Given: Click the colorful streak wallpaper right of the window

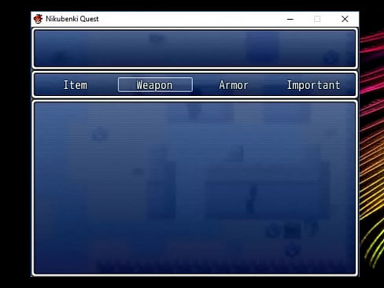Looking at the screenshot, I should click(372, 147).
